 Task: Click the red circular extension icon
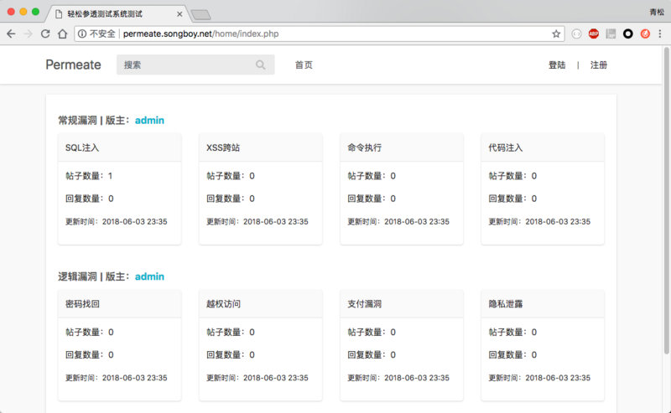click(x=645, y=34)
